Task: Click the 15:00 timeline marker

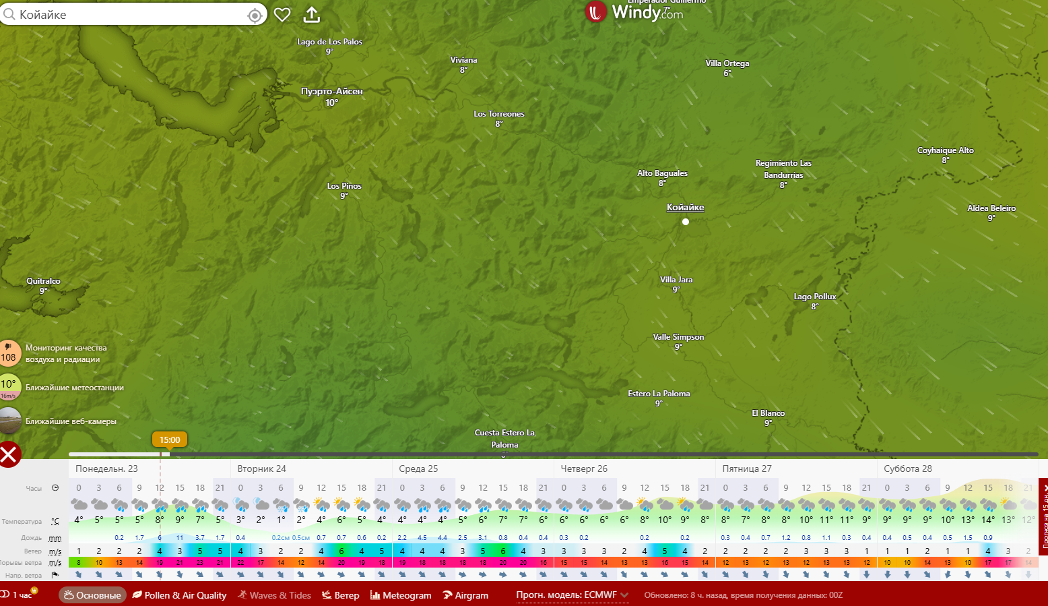Action: tap(170, 440)
